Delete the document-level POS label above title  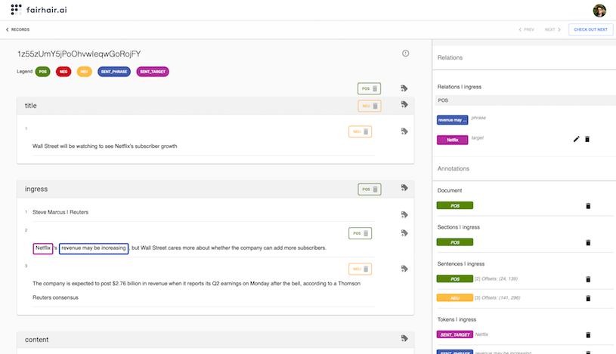375,89
